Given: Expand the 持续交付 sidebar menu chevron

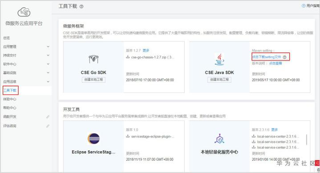Looking at the screenshot, I should click(48, 55).
